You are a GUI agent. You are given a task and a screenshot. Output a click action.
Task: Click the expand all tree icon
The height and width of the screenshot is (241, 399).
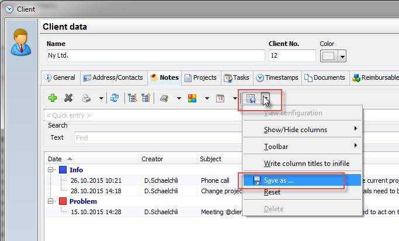coord(131,98)
